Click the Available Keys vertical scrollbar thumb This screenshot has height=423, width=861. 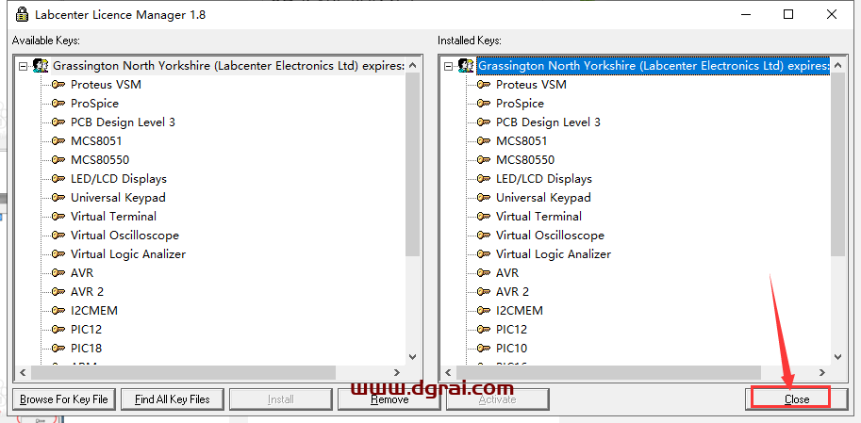click(413, 164)
